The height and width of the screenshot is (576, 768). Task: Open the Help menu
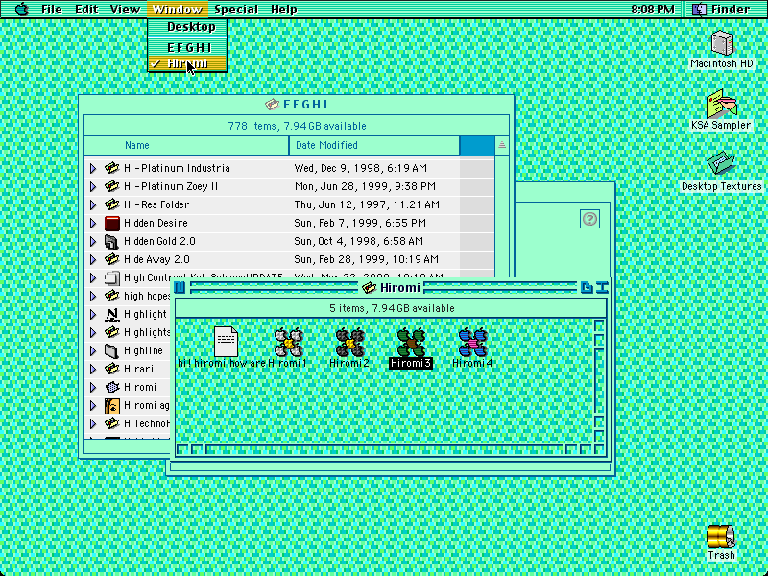[283, 9]
